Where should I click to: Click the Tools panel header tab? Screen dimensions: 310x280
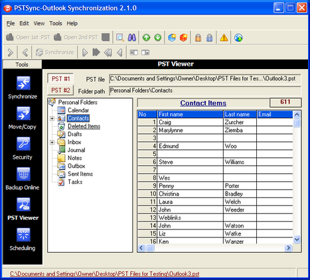pyautogui.click(x=22, y=64)
